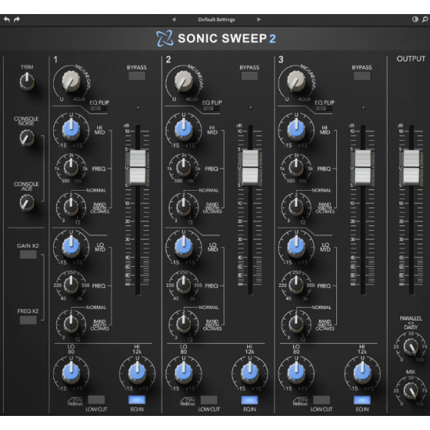Click channel 3 HI MID blue gain knob

tap(296, 129)
